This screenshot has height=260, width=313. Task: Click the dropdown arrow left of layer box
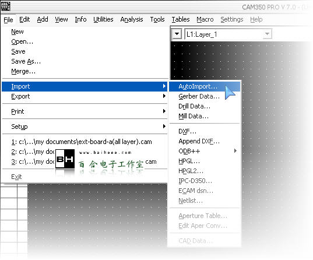(x=177, y=34)
